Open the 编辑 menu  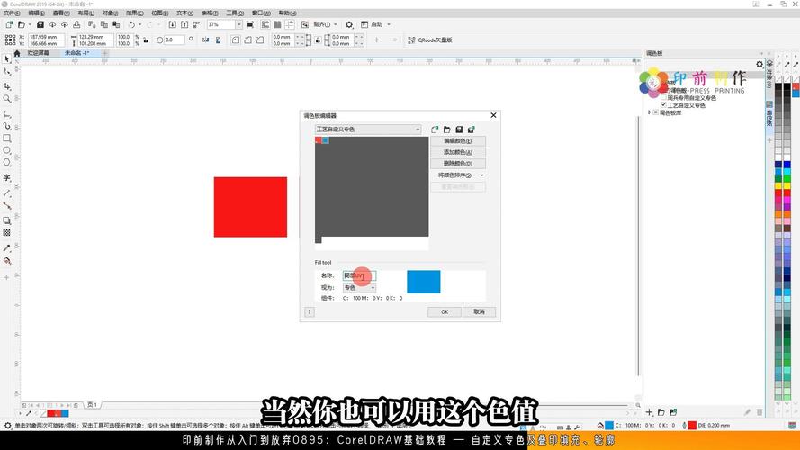[36, 13]
